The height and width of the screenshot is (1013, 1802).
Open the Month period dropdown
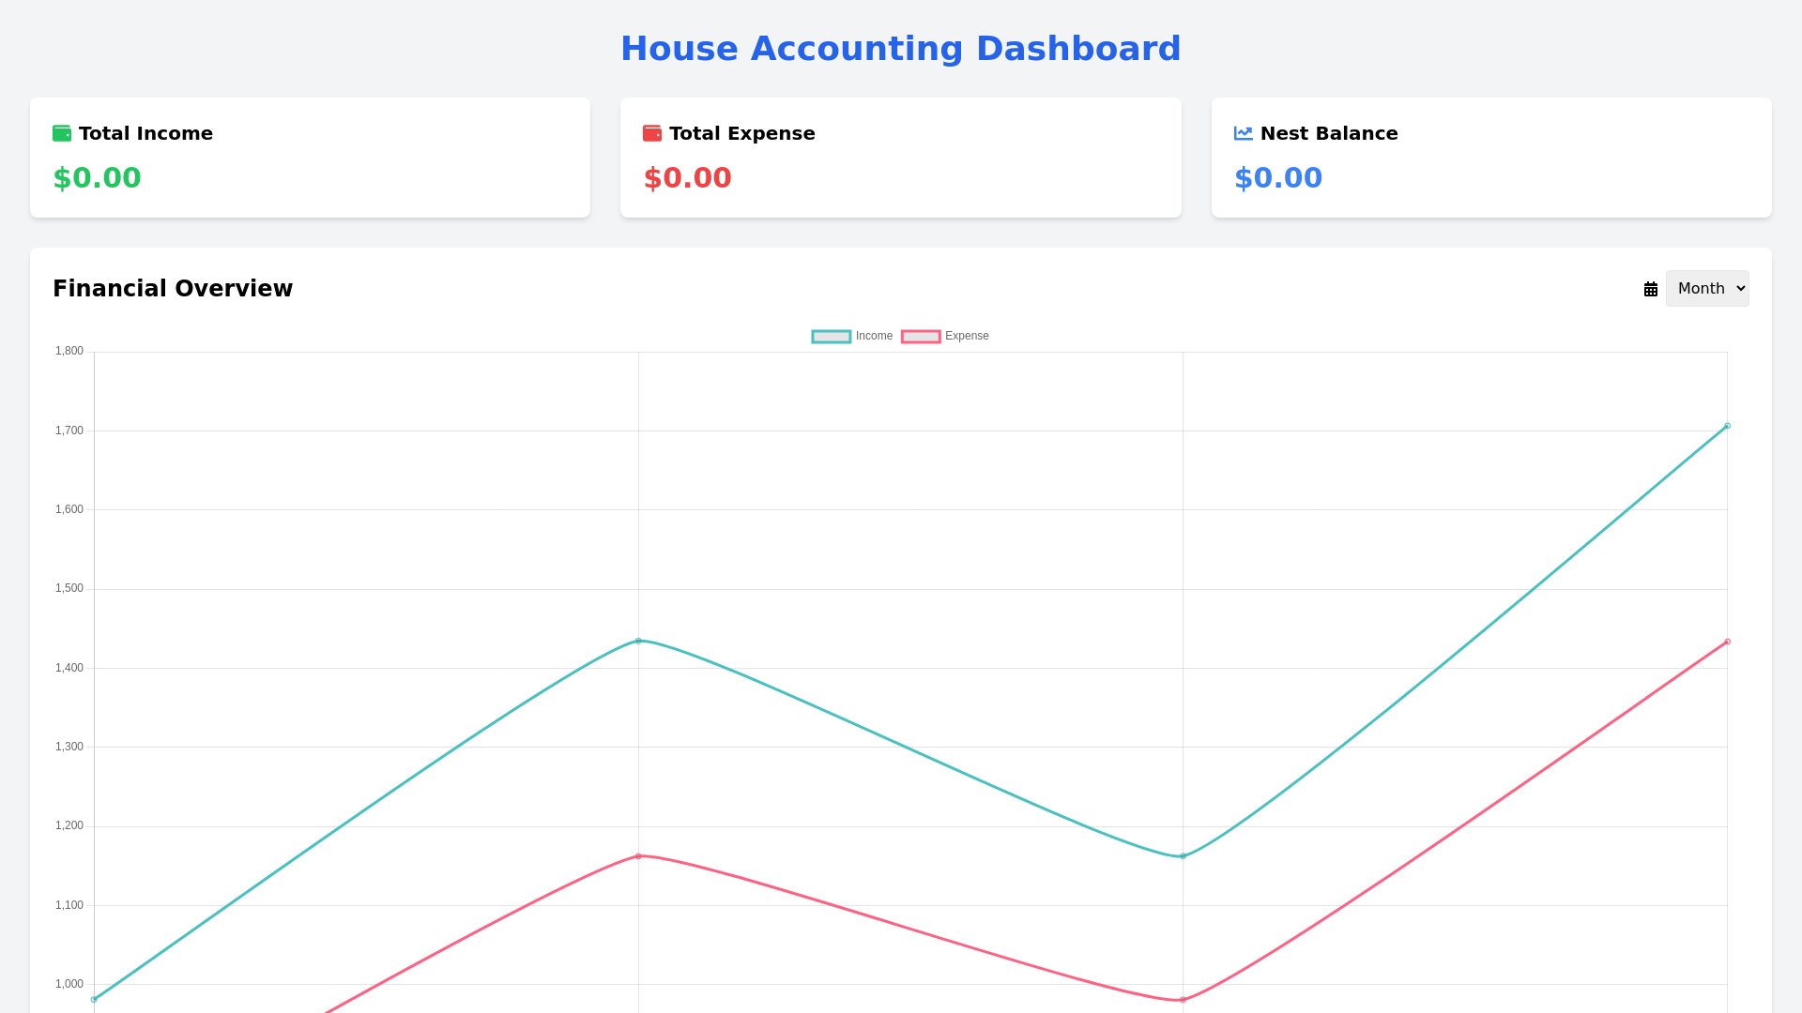coord(1706,288)
